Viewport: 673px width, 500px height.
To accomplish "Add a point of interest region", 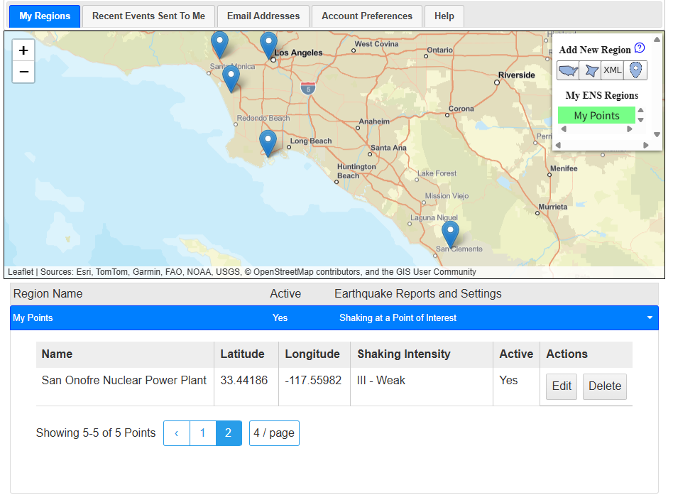I will [635, 70].
